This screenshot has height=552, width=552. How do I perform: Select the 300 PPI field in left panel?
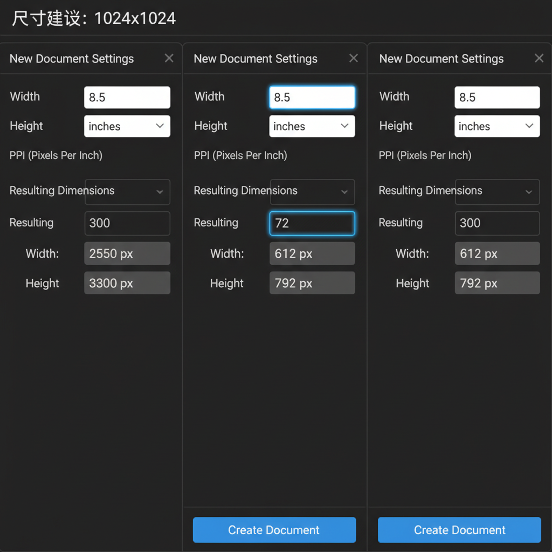click(127, 223)
